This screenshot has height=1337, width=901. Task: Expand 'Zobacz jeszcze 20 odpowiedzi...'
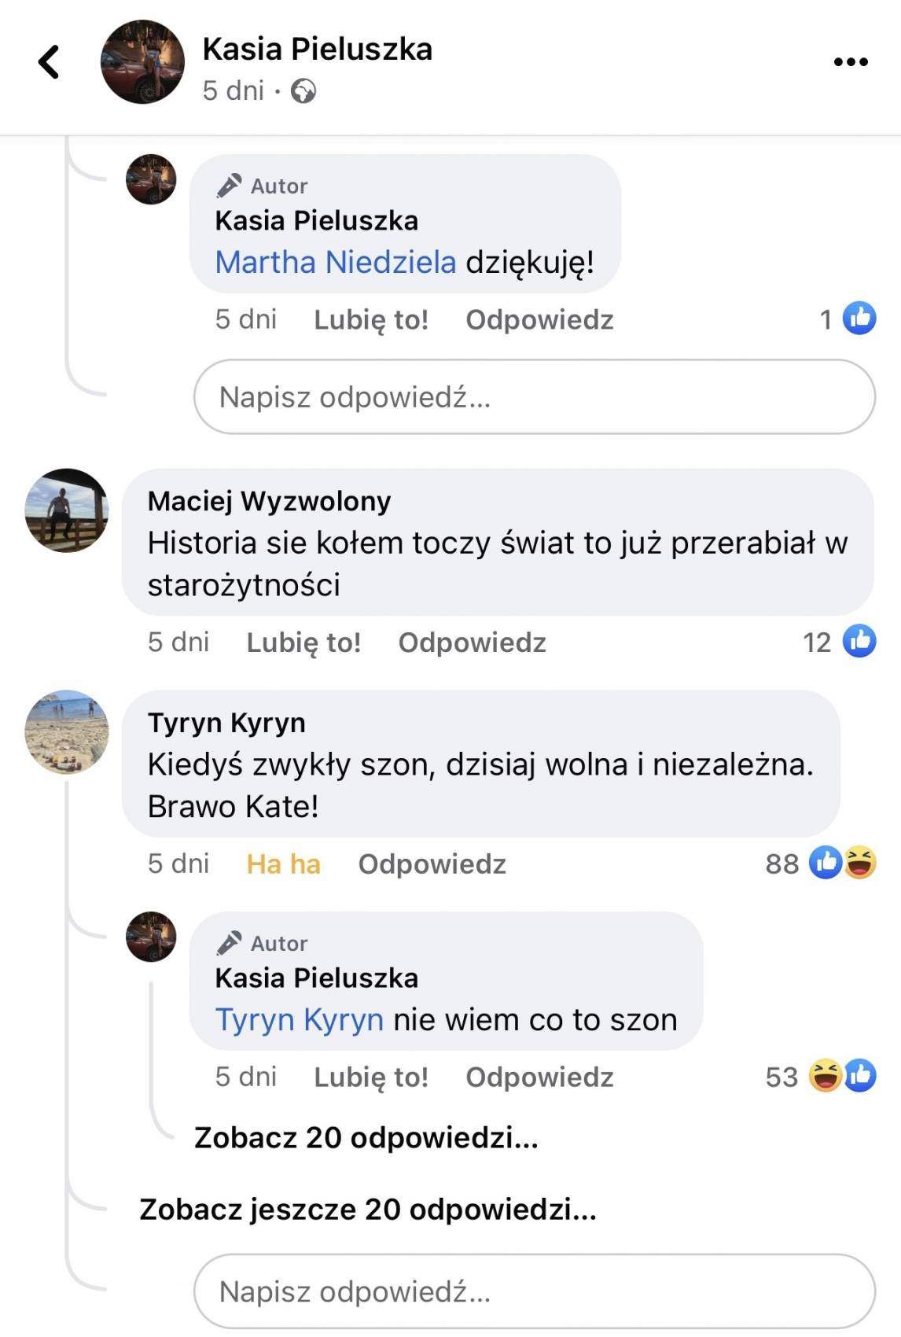pos(368,1209)
